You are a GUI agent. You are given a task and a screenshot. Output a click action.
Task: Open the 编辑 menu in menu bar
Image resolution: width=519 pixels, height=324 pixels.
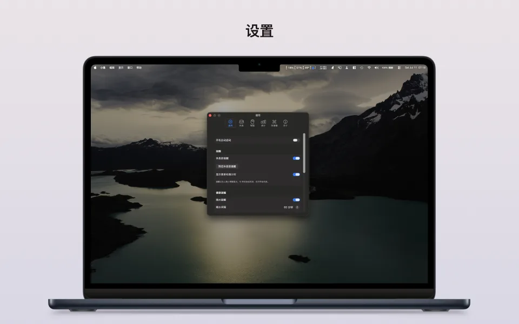112,67
